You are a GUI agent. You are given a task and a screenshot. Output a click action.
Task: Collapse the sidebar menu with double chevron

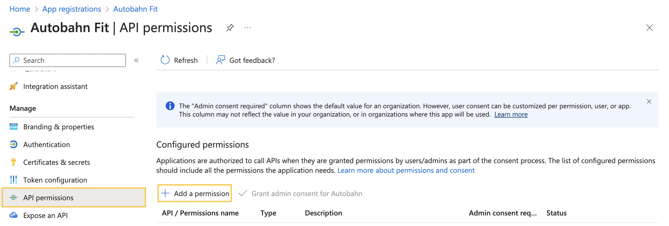[136, 60]
